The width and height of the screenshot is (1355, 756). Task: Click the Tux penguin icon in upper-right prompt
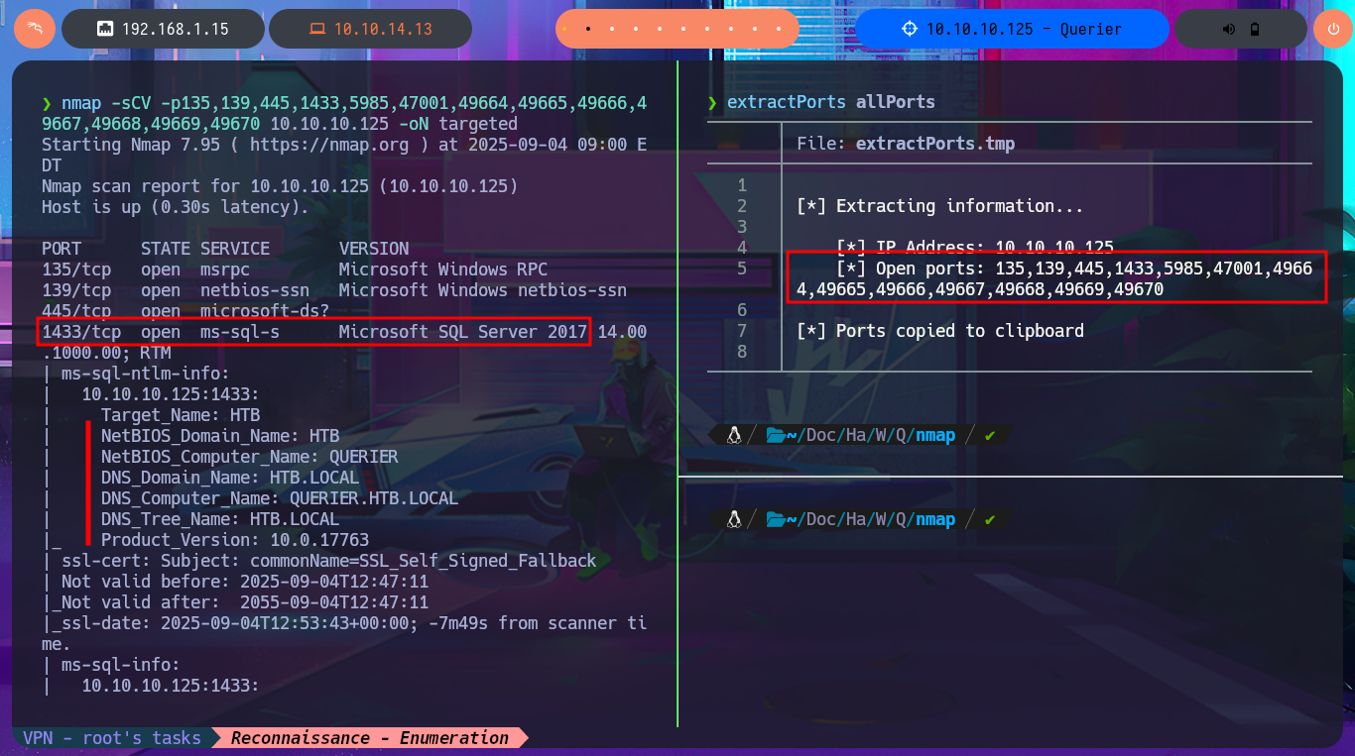(x=735, y=435)
